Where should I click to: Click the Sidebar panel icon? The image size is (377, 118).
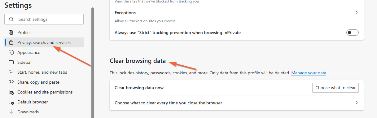pyautogui.click(x=11, y=62)
